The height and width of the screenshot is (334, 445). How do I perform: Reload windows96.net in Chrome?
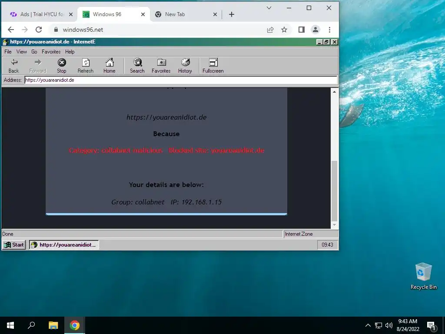pos(39,30)
